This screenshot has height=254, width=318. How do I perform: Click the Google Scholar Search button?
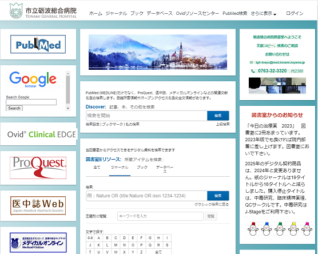coord(14,108)
